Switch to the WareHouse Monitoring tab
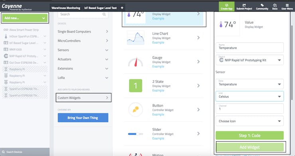The height and width of the screenshot is (156, 295). 66,8
